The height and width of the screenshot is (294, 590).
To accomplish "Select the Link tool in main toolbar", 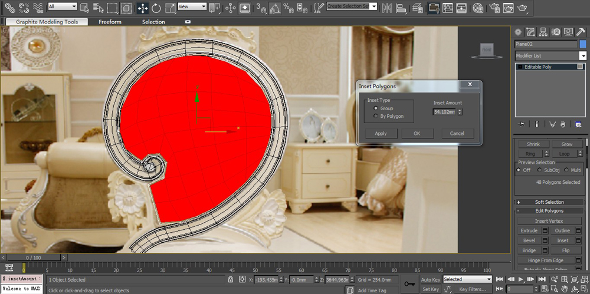I will point(10,7).
